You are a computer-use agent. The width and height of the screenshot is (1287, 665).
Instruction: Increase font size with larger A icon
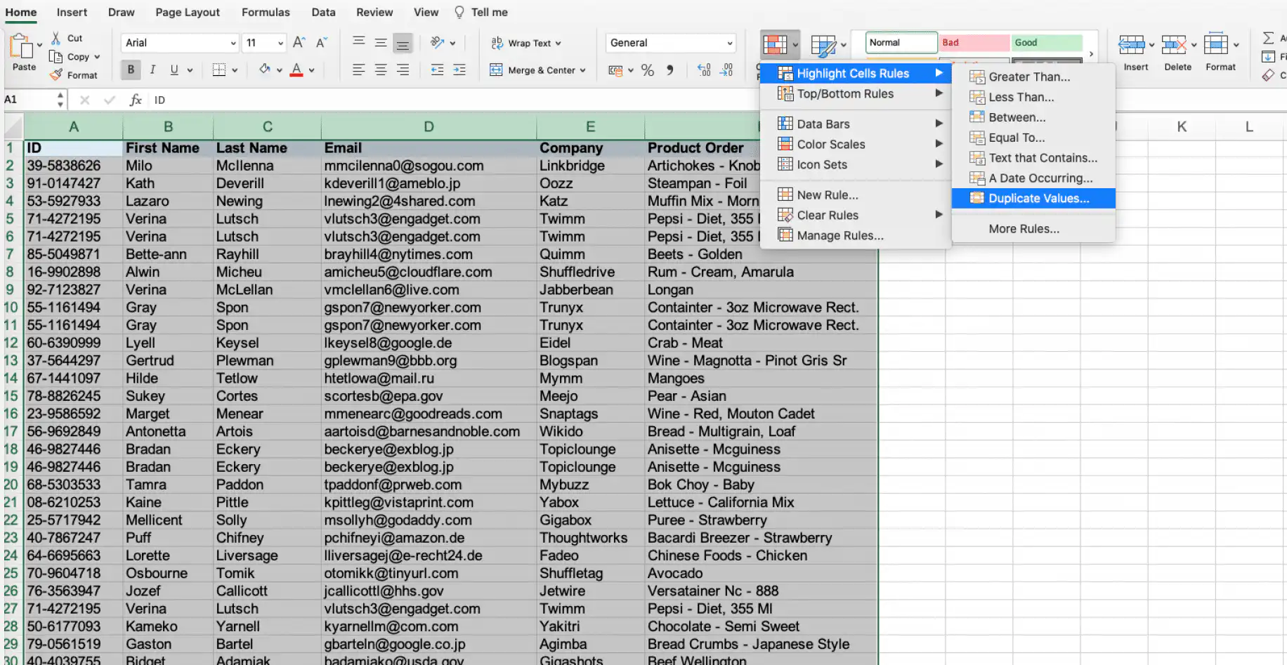(x=299, y=42)
